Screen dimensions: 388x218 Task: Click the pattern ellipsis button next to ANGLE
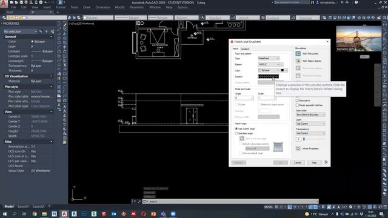(x=282, y=64)
